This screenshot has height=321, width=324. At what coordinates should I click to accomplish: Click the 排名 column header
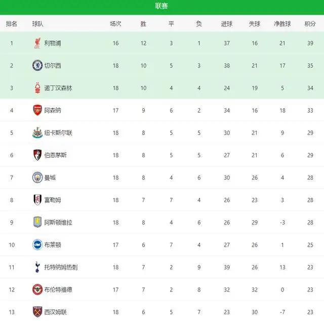pos(12,24)
